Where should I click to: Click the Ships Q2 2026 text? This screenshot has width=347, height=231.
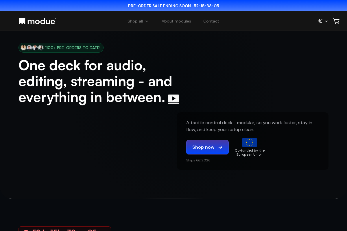tap(198, 160)
